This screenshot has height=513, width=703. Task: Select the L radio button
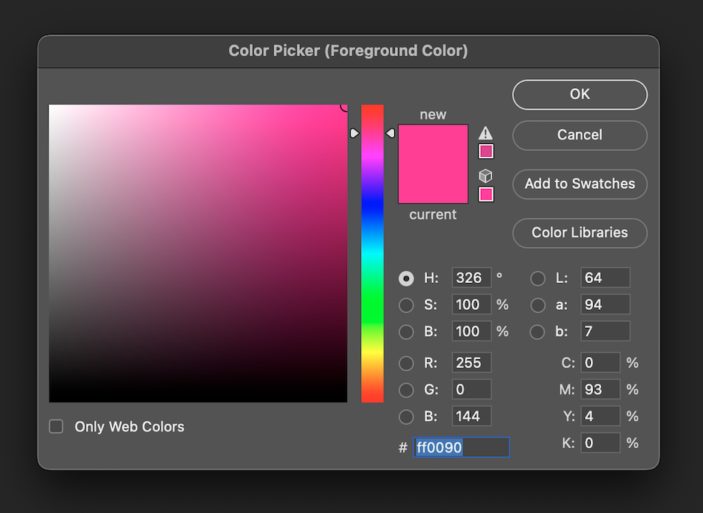[x=537, y=278]
